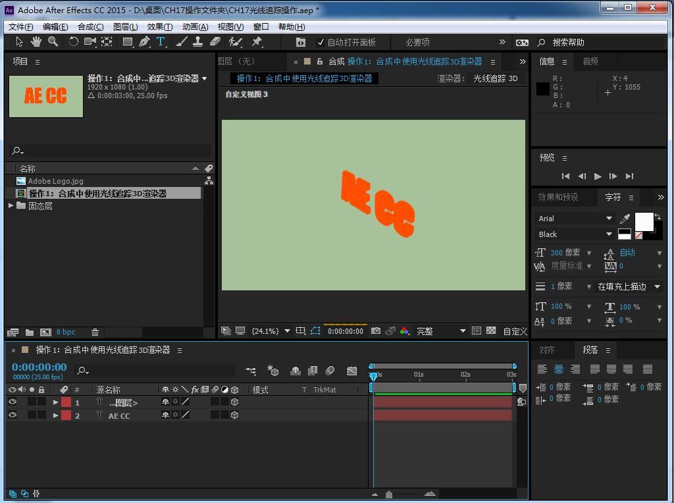Click the red label color of AE CC layer
674x503 pixels.
[x=66, y=415]
